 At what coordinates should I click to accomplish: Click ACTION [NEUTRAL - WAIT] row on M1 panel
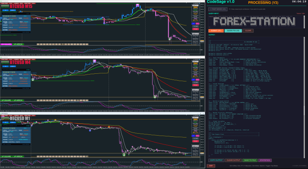(x=16, y=142)
